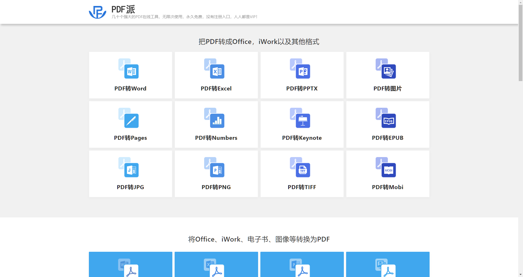This screenshot has height=277, width=523.
Task: Click the heading 将Office、iWork、电子书、图像等转换为PDF
Action: pyautogui.click(x=259, y=239)
